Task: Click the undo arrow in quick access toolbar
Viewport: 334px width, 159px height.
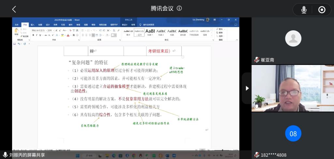Action: (19, 44)
